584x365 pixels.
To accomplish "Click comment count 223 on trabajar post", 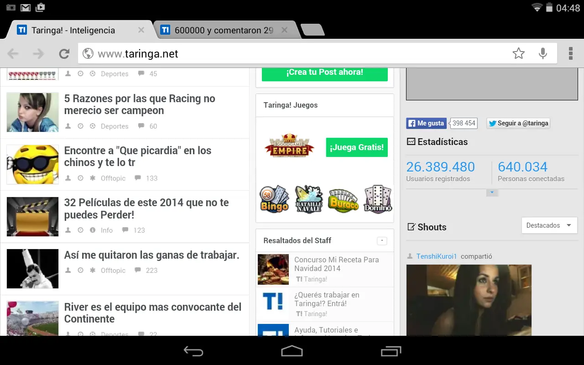I will pos(152,271).
